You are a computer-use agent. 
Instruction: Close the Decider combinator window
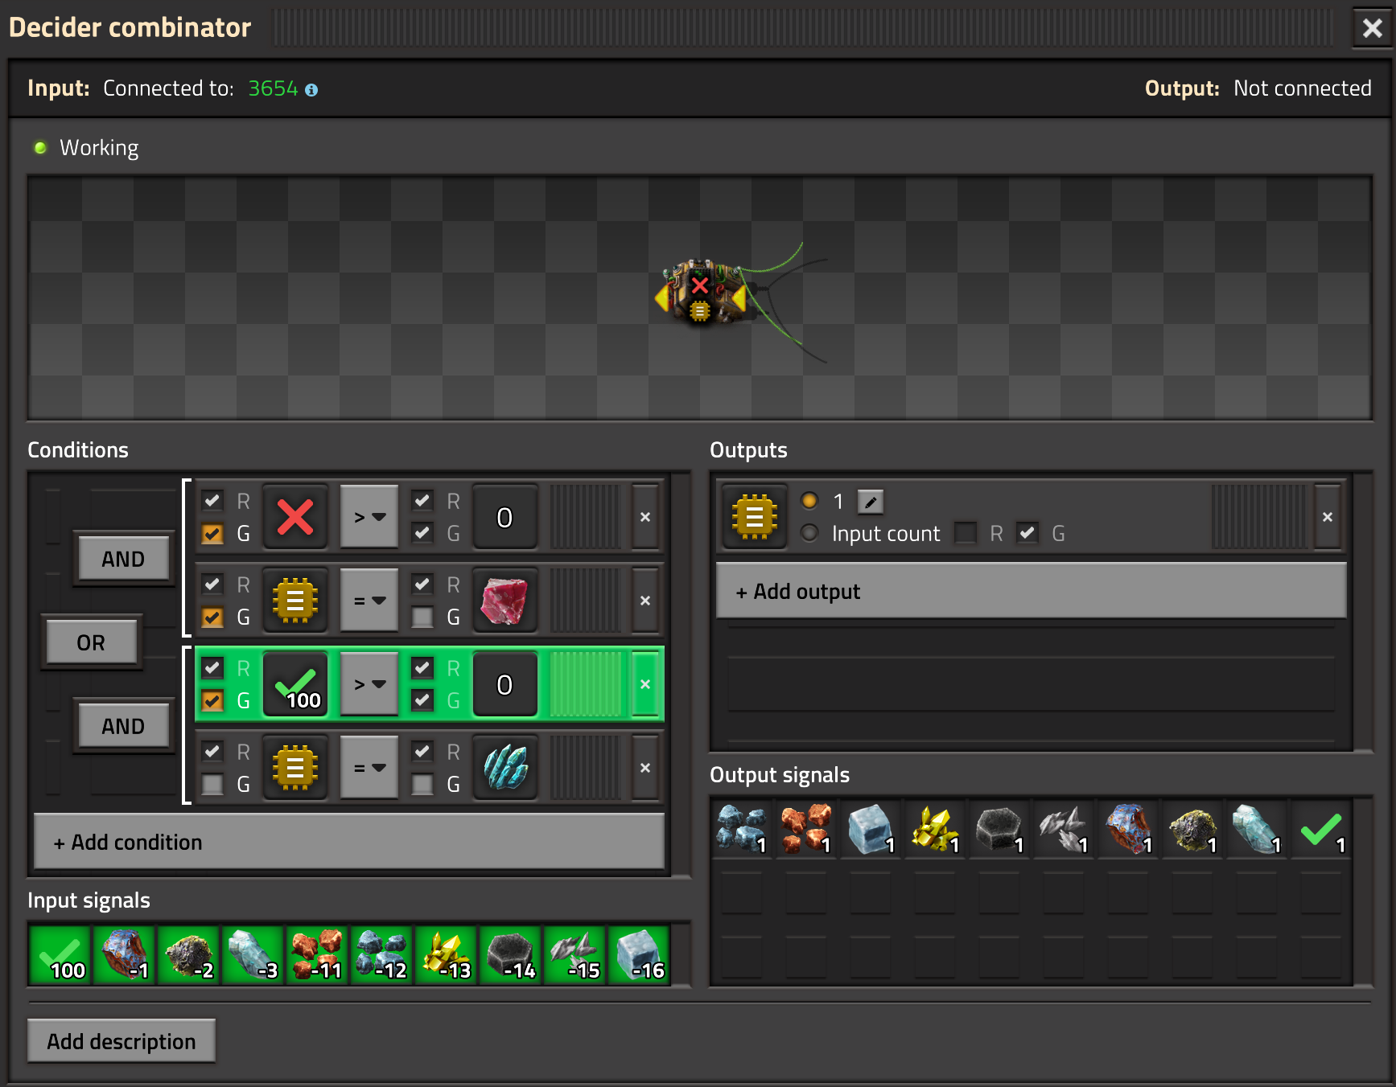(1373, 28)
